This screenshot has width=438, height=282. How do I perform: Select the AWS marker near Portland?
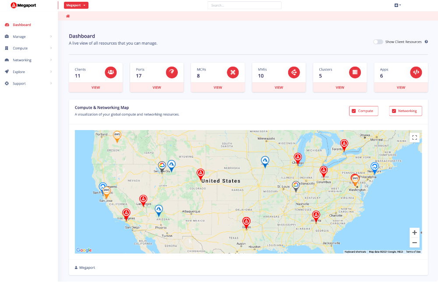(x=117, y=137)
